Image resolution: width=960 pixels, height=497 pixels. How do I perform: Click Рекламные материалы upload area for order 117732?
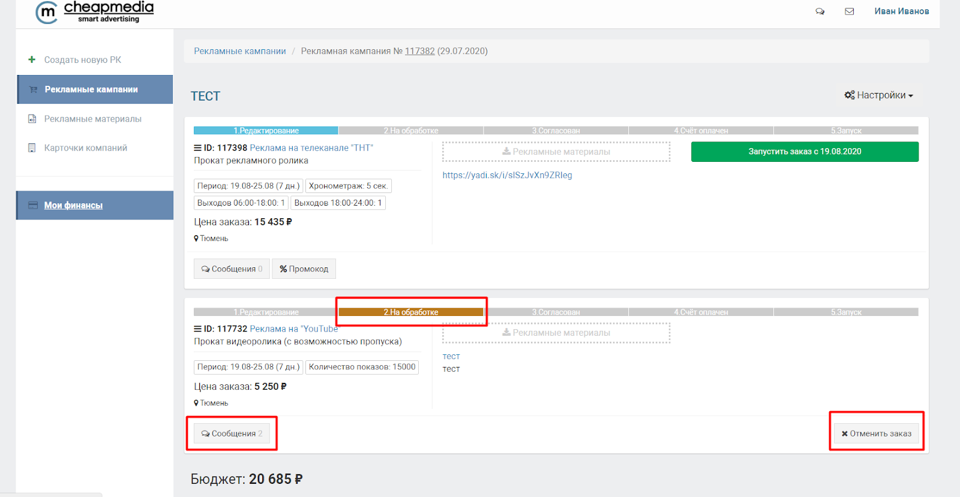pos(556,333)
